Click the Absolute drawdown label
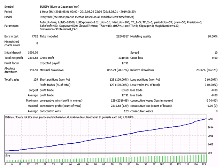Viewport: 223px width, 167px height. coord(11,70)
